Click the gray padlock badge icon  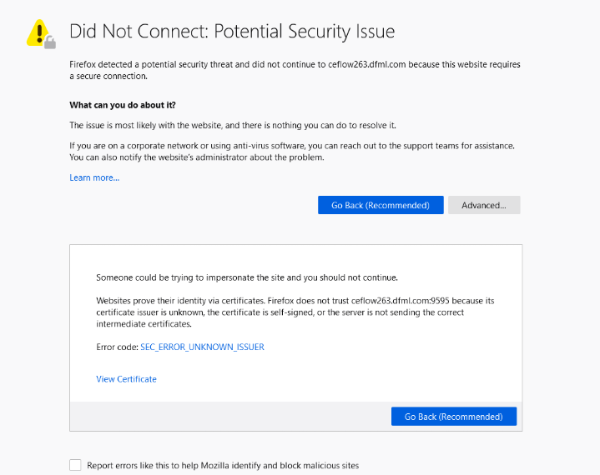50,42
